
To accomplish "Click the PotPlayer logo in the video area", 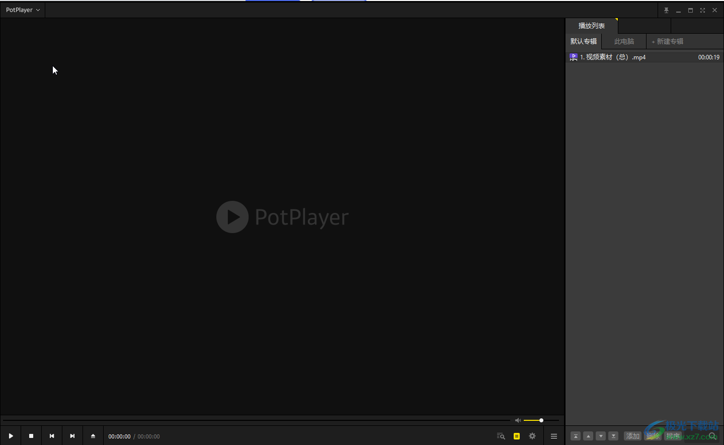I will pos(282,217).
